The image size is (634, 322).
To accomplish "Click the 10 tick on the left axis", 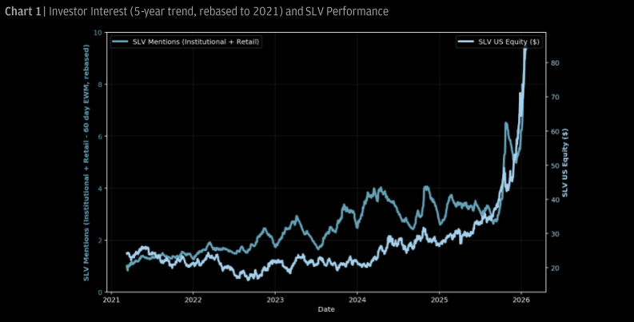I will tap(97, 33).
